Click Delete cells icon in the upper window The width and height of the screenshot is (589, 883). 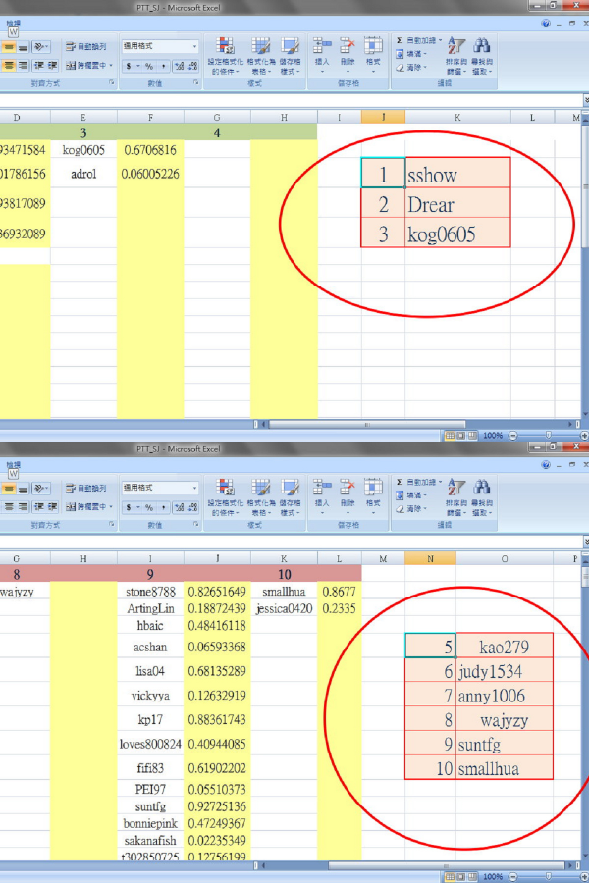pos(348,45)
